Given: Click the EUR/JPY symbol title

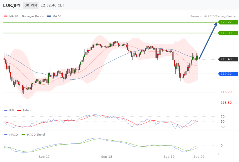Looking at the screenshot, I should pyautogui.click(x=12, y=5).
